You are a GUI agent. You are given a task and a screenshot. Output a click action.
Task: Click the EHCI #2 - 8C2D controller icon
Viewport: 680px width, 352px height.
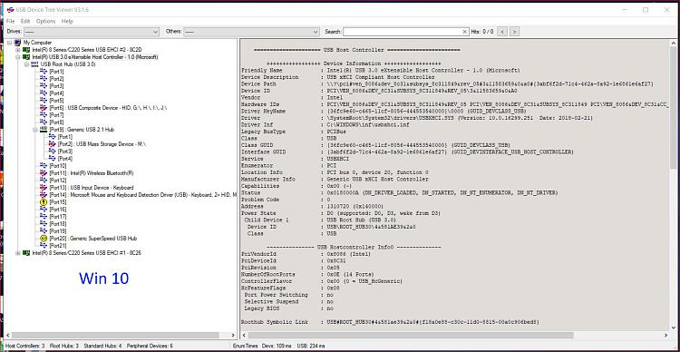click(x=26, y=50)
